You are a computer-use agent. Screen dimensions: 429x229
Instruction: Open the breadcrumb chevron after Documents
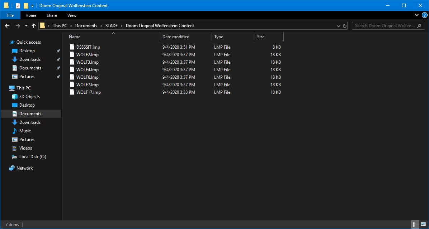coord(101,26)
